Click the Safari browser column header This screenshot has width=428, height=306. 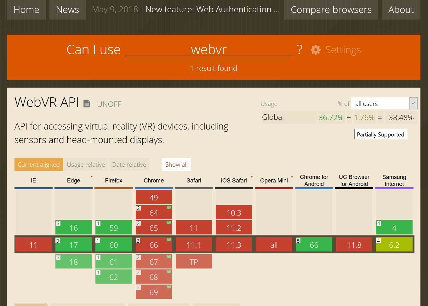[194, 181]
